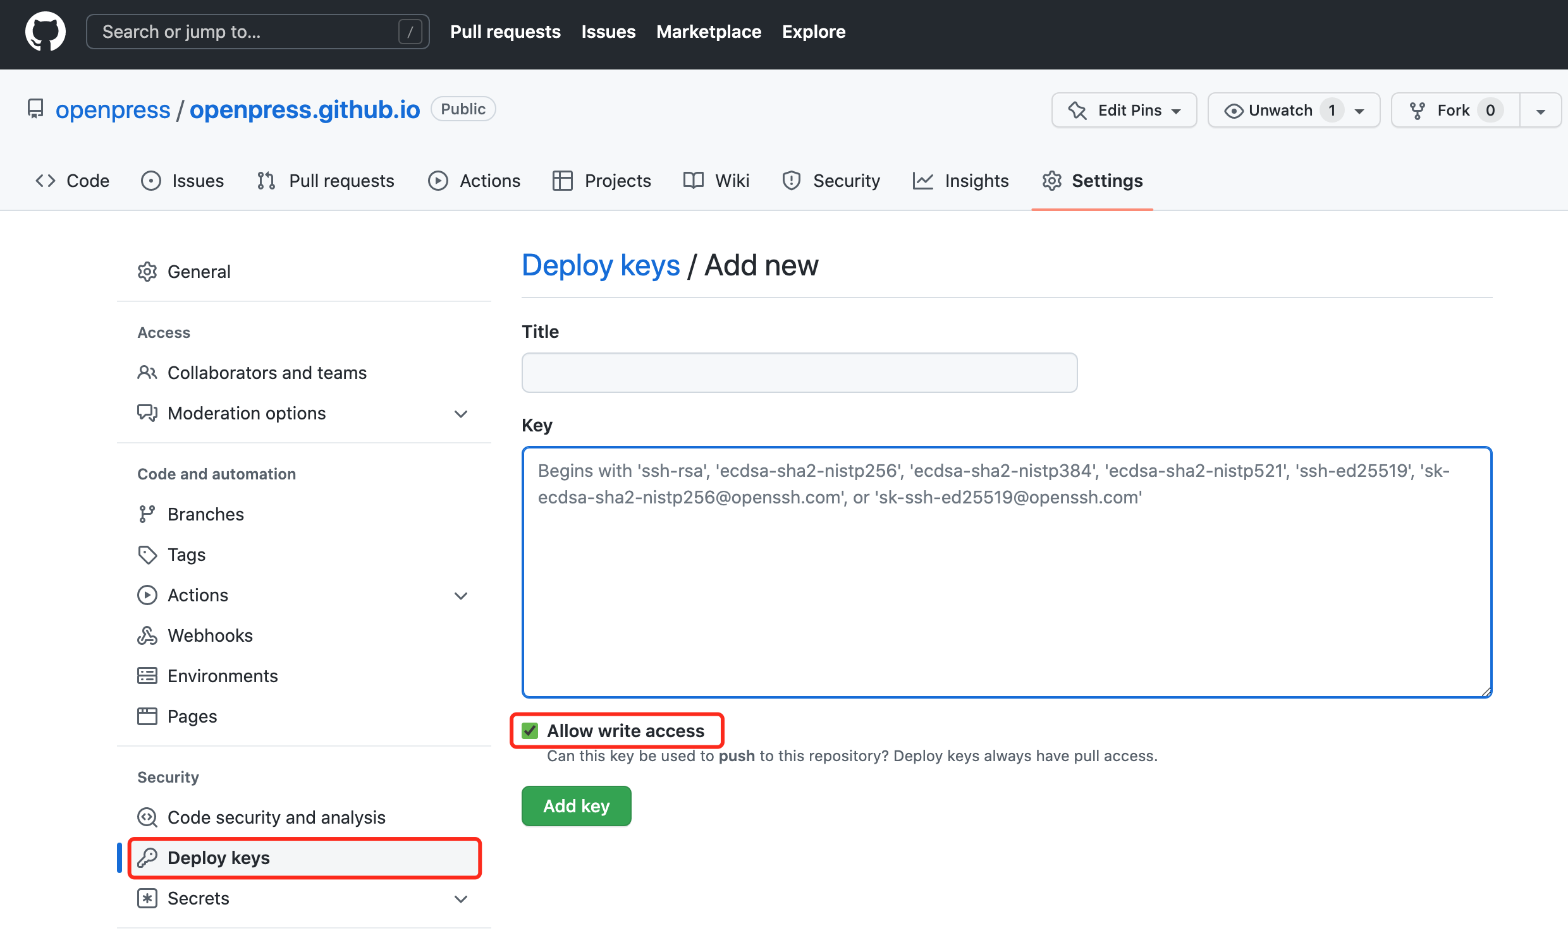The height and width of the screenshot is (950, 1568).
Task: Click the Code and automation heading
Action: point(216,474)
